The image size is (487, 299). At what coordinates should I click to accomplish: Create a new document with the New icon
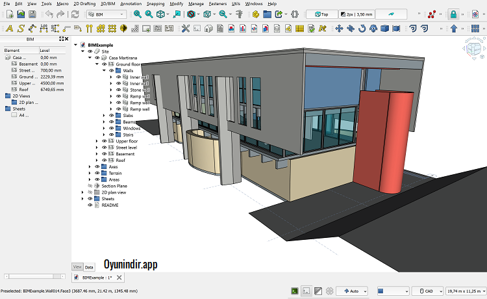[10, 14]
